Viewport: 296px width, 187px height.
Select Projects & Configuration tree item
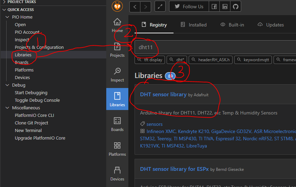[x=39, y=47]
